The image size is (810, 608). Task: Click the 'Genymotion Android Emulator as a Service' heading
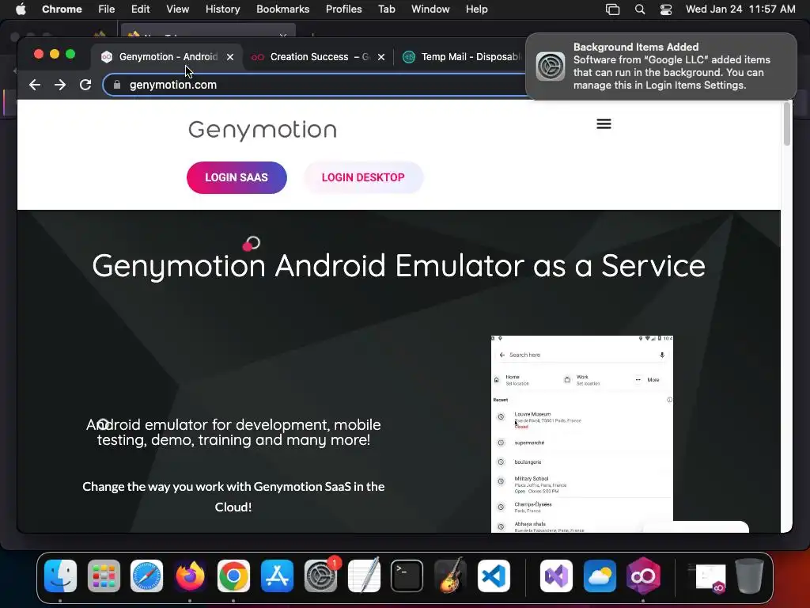coord(399,266)
